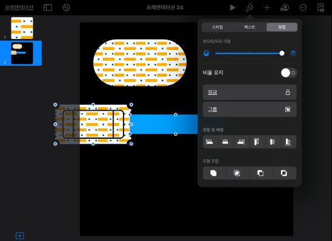This screenshot has height=241, width=332.
Task: Select slide 1 thumbnail
Action: click(x=22, y=28)
